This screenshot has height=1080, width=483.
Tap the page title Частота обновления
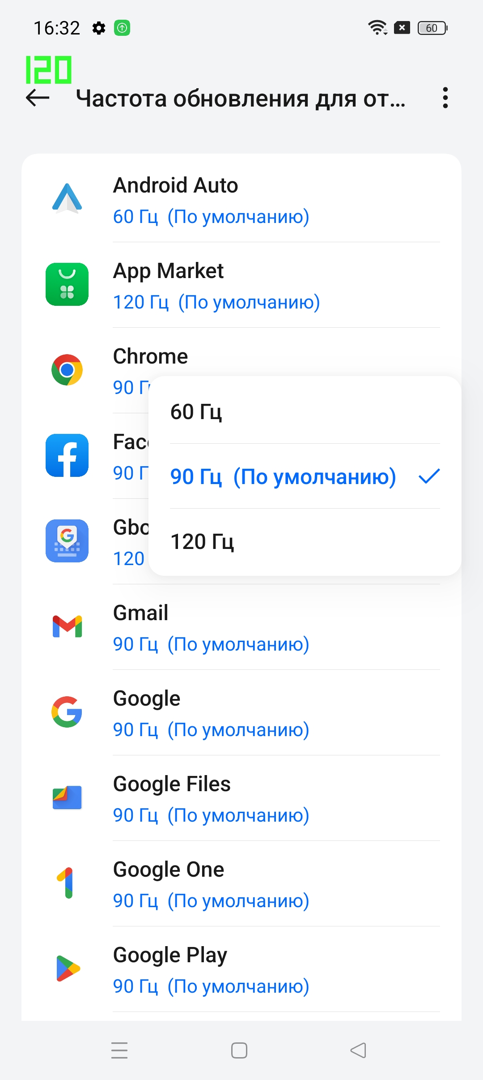coord(241,99)
